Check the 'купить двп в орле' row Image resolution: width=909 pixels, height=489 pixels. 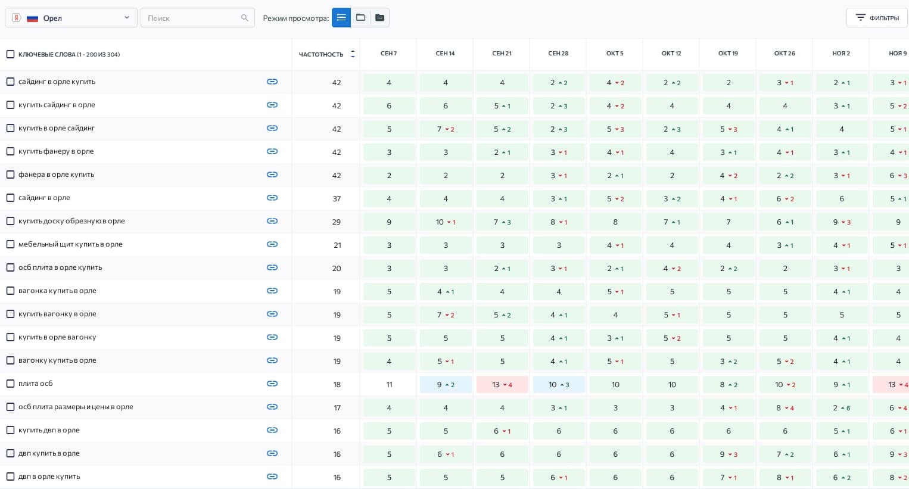tap(10, 430)
